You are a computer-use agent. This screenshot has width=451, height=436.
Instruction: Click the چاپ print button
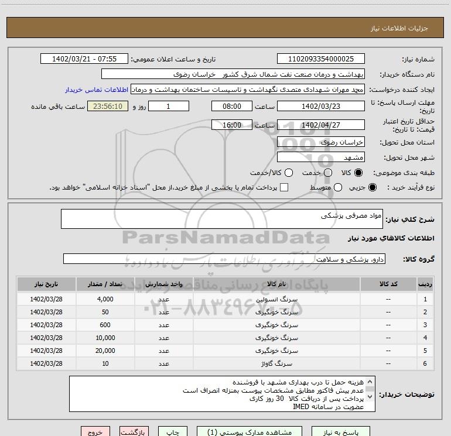[173, 432]
